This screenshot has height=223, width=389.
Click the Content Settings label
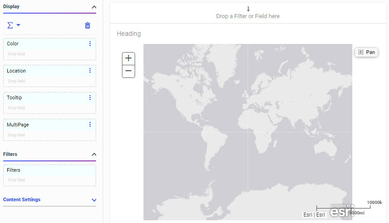point(22,199)
